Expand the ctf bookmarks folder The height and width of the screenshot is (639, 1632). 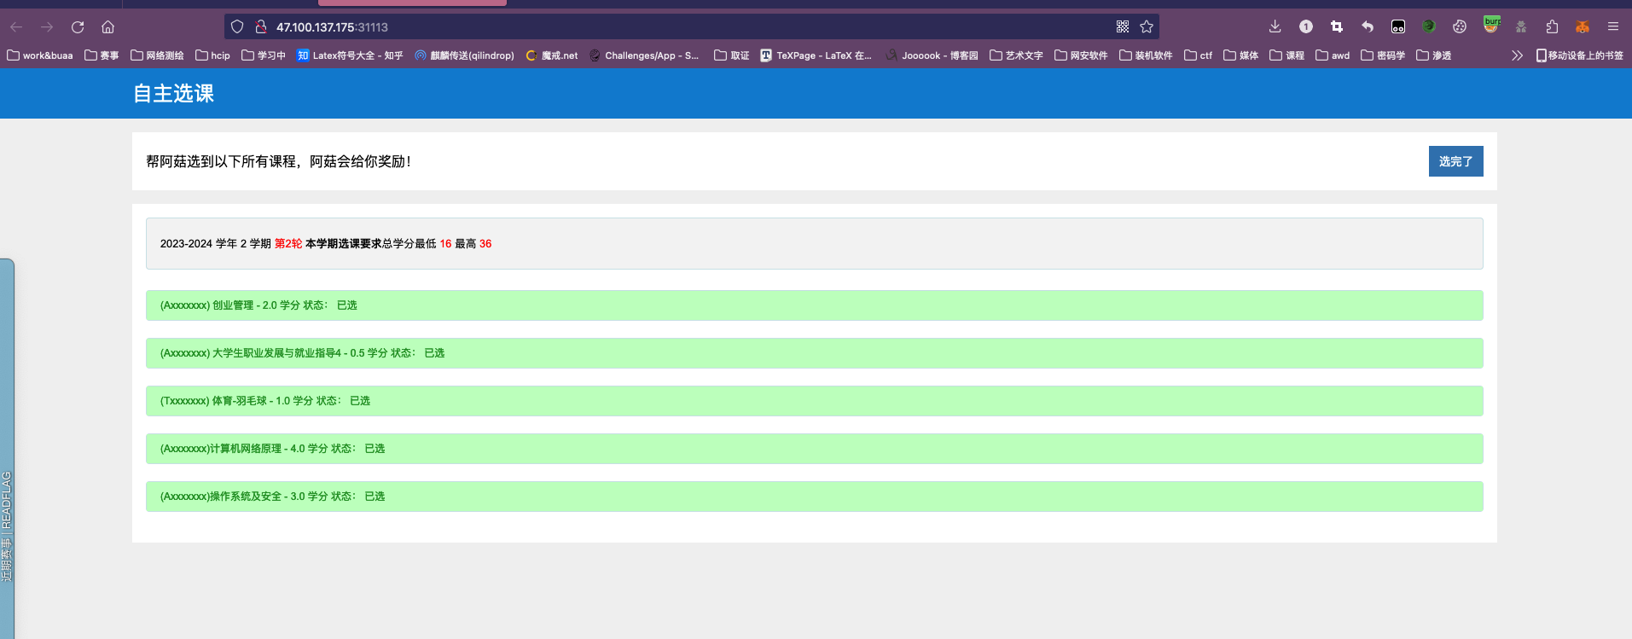1198,55
